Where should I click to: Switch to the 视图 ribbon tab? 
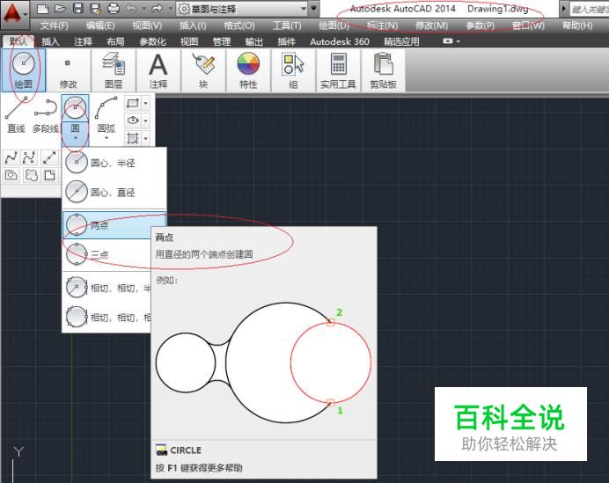189,41
